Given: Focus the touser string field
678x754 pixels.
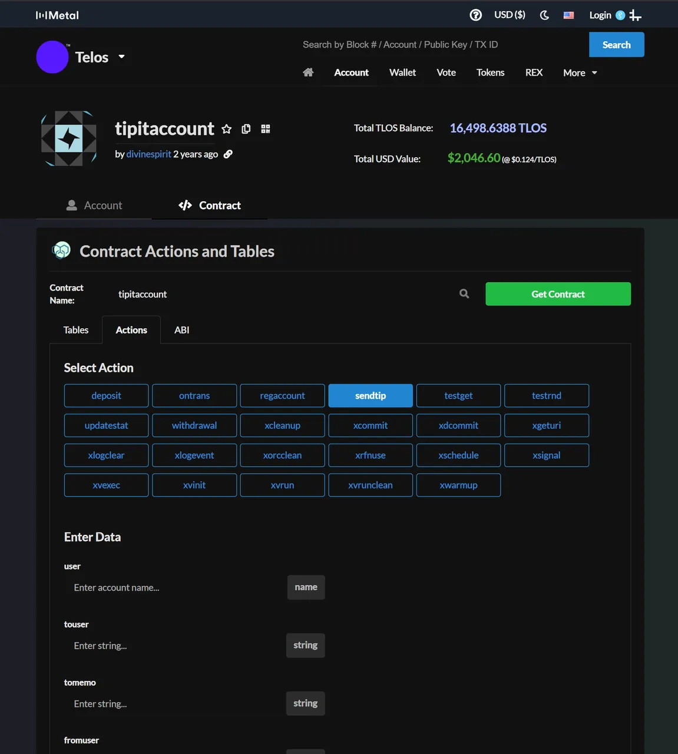Looking at the screenshot, I should coord(175,646).
